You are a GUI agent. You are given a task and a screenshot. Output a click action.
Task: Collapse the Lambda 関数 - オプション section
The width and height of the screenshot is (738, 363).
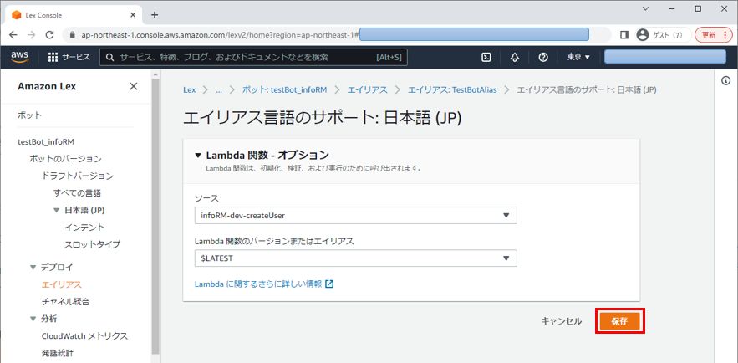click(x=198, y=155)
